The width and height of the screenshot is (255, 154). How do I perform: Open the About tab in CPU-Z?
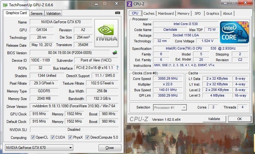pyautogui.click(x=227, y=13)
